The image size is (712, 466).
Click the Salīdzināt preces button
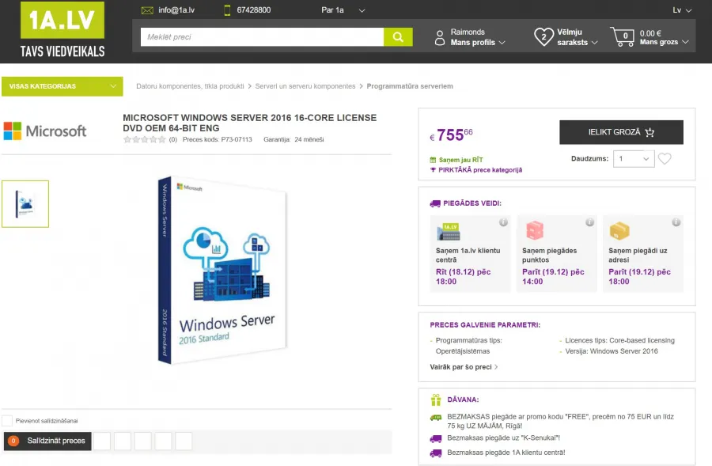point(47,441)
